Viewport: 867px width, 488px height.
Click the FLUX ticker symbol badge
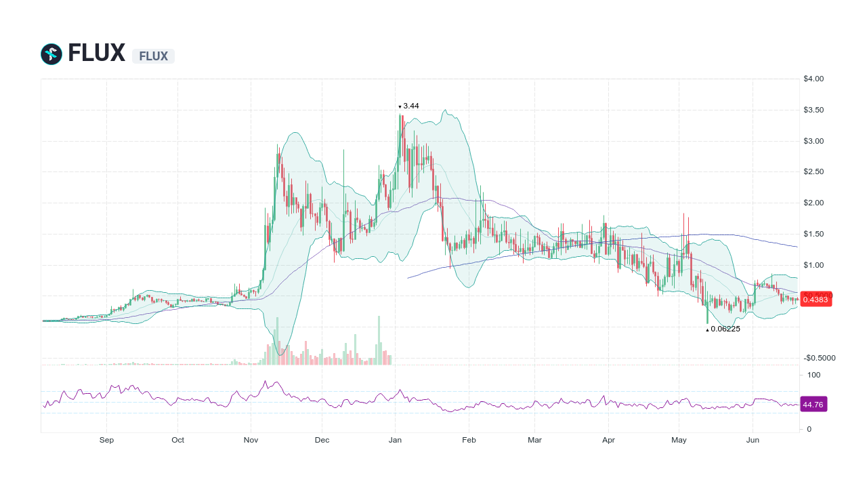(153, 56)
